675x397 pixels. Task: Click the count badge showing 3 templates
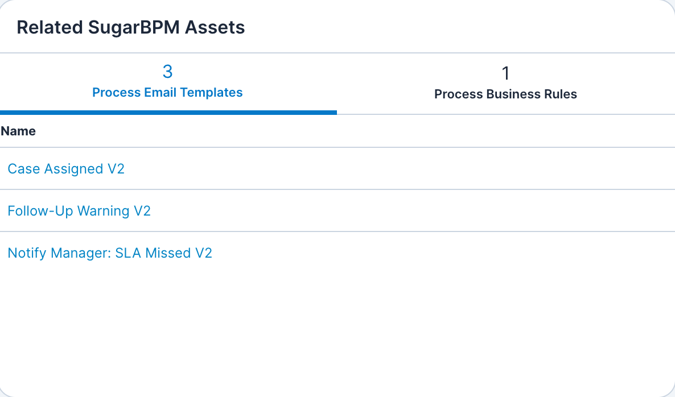pyautogui.click(x=167, y=72)
